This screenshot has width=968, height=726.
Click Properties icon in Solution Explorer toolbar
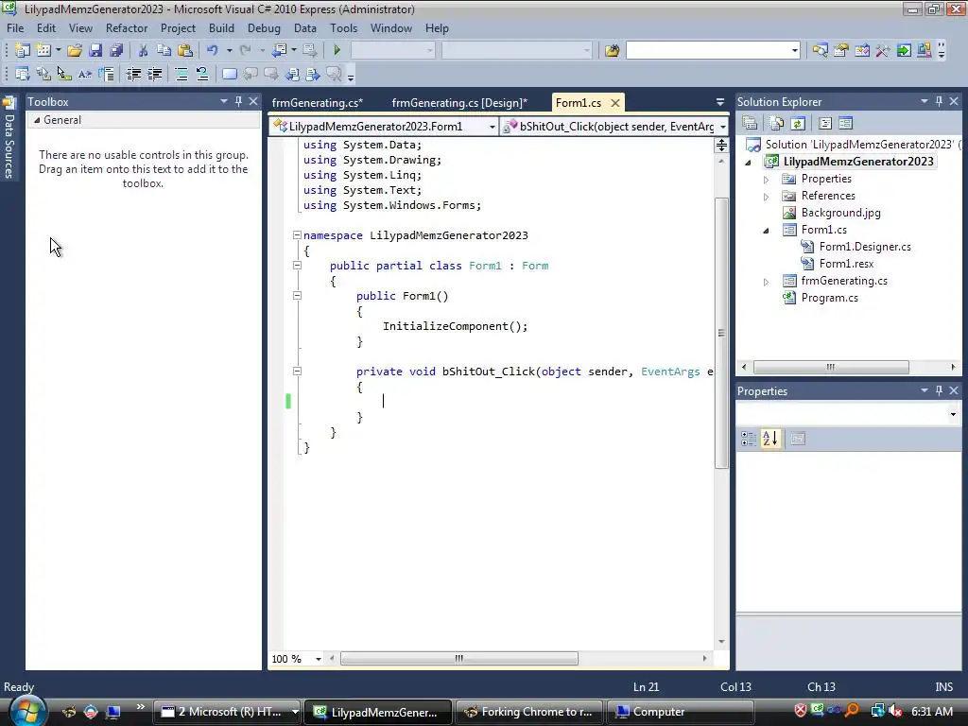click(750, 124)
